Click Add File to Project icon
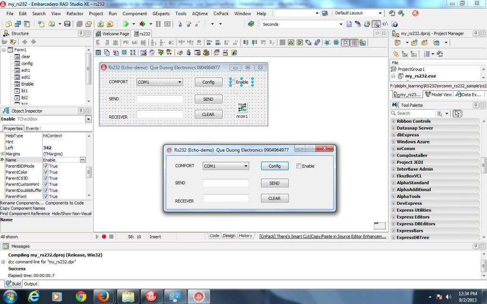Viewport: 487px width, 304px height. [x=101, y=24]
